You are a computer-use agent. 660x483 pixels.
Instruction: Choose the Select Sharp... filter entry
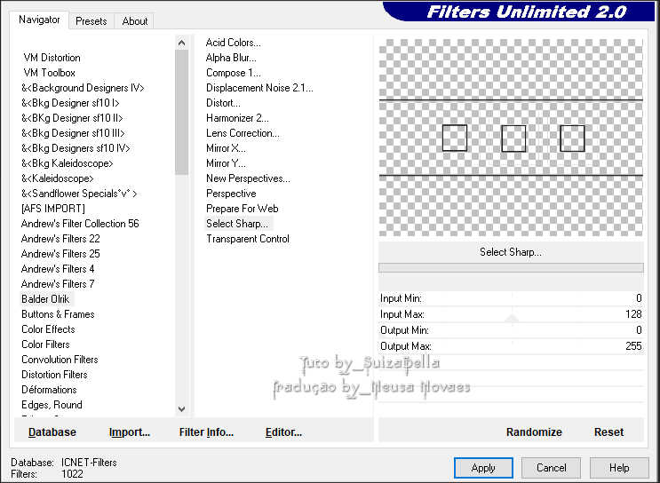pos(237,224)
